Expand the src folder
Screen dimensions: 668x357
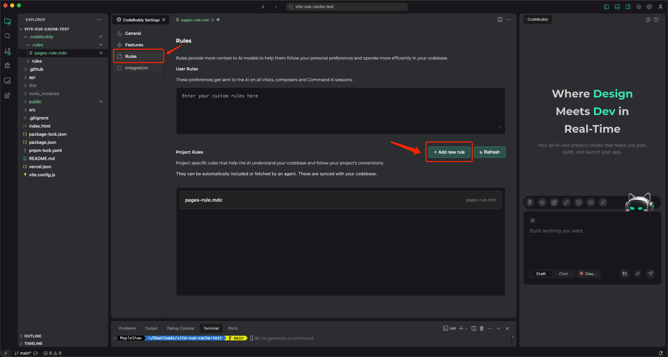[x=32, y=110]
